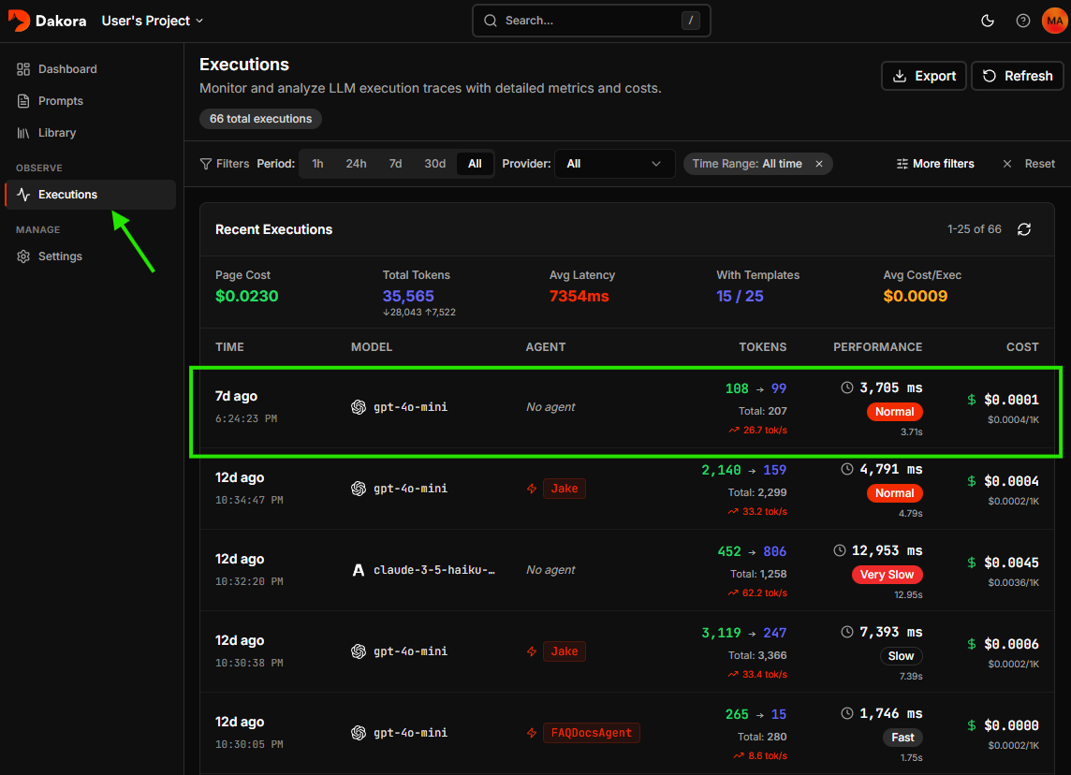Click clock icon next to 12,953 ms
This screenshot has width=1071, height=775.
pyautogui.click(x=840, y=550)
